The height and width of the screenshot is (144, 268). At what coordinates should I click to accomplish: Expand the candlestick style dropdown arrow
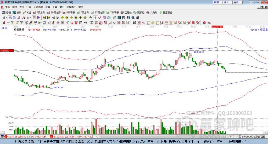click(31, 18)
